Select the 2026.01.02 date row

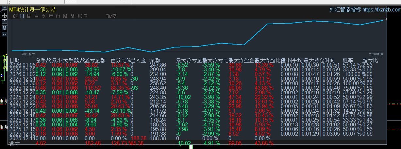coord(23,74)
